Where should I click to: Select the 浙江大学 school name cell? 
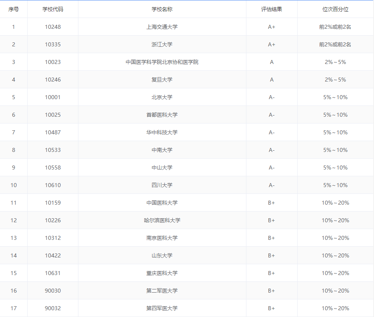pyautogui.click(x=162, y=44)
